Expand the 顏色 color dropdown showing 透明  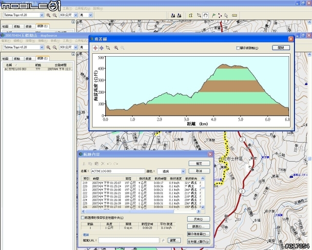pos(183,171)
